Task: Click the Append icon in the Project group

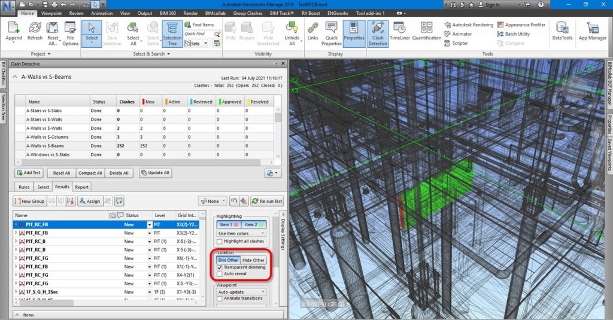Action: [14, 31]
